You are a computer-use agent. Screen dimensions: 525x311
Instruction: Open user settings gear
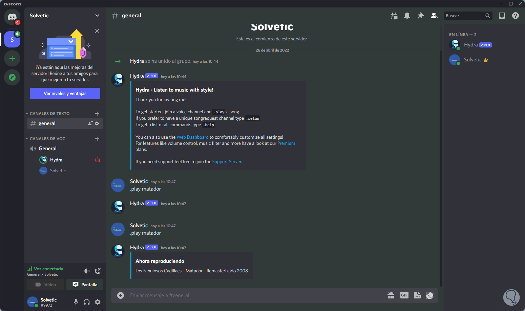tap(98, 302)
